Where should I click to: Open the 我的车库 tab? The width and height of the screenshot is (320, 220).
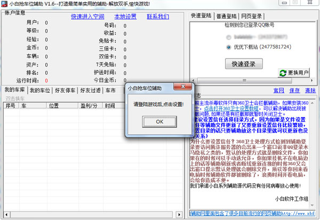tap(15, 89)
